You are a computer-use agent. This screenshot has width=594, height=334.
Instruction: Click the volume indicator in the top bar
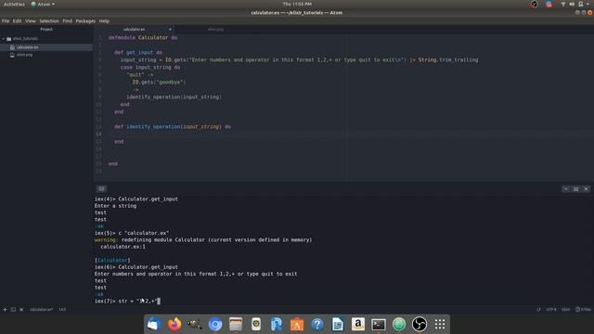click(x=572, y=4)
